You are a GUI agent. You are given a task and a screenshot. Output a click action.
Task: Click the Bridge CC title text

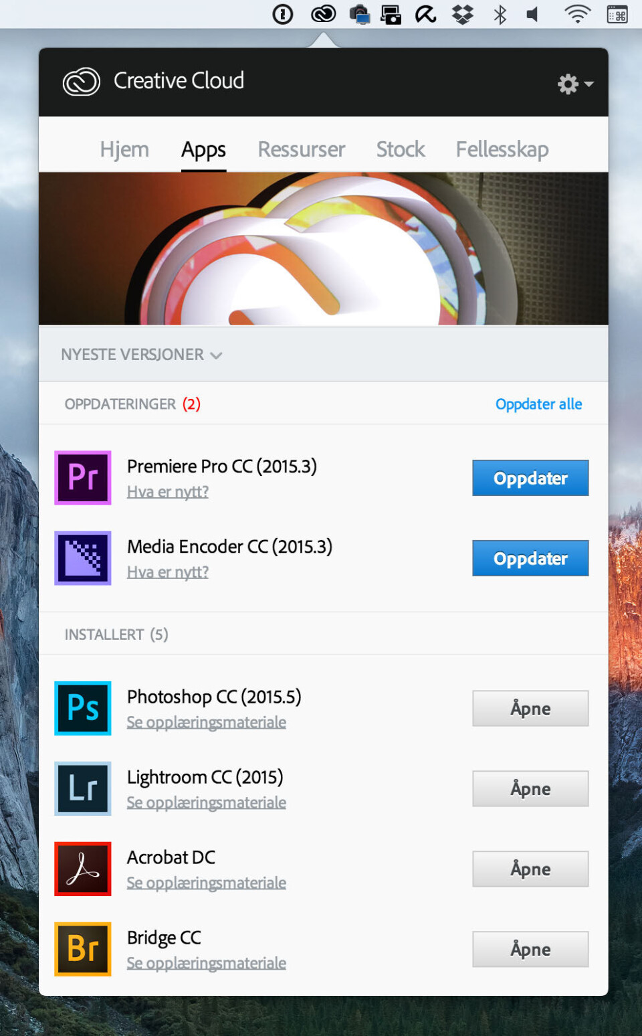(x=165, y=938)
